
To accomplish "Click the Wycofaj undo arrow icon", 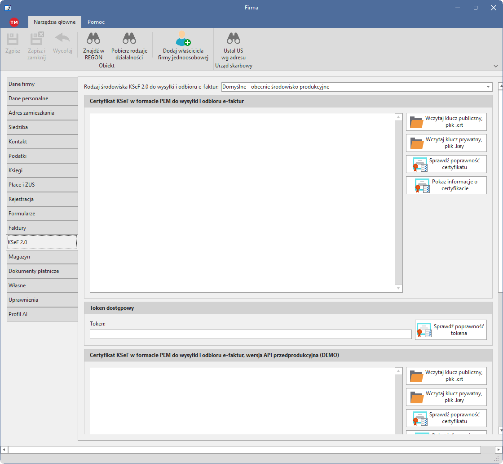I will coord(62,38).
